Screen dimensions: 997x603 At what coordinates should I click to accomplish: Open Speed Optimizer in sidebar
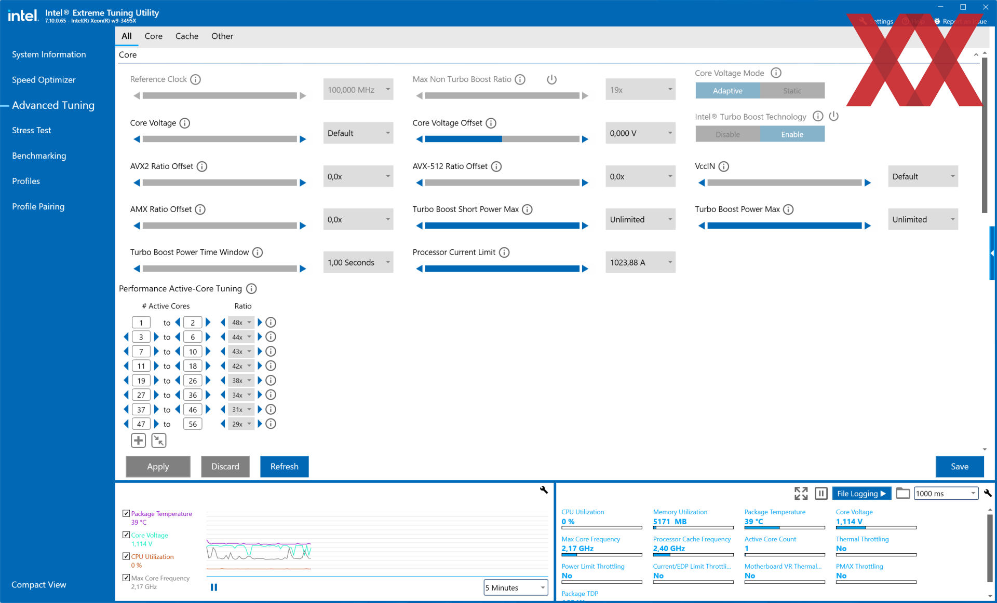44,80
